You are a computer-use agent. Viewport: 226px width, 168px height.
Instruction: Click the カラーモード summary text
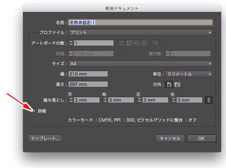[x=132, y=120]
